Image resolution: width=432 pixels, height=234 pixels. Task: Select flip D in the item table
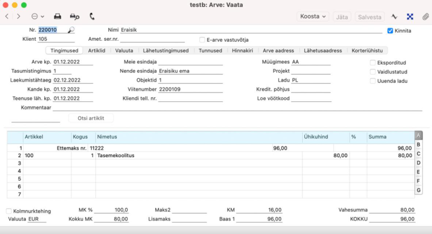[x=418, y=163]
